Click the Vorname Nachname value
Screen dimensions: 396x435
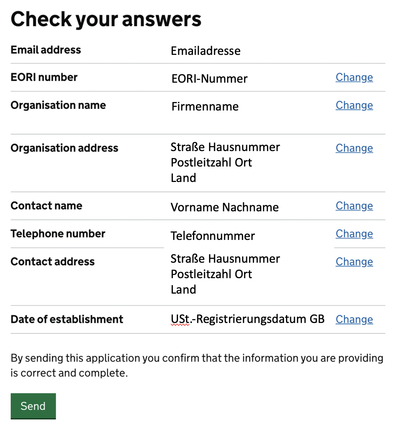(225, 207)
